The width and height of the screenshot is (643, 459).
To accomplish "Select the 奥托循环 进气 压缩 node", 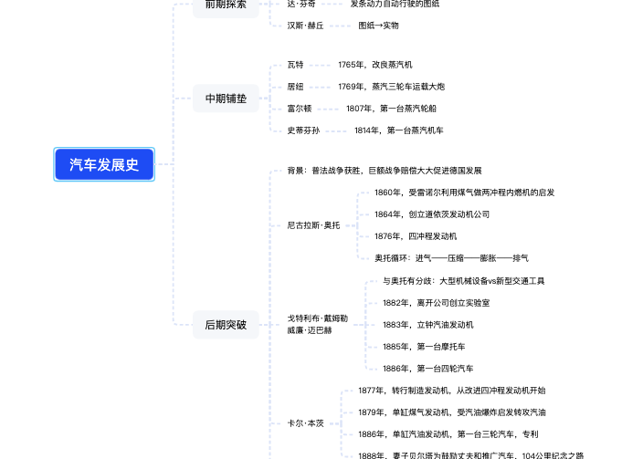I will tap(451, 258).
